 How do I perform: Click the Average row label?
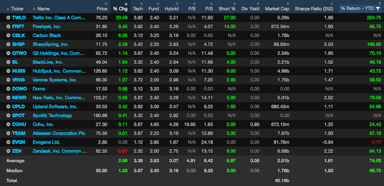pyautogui.click(x=15, y=161)
